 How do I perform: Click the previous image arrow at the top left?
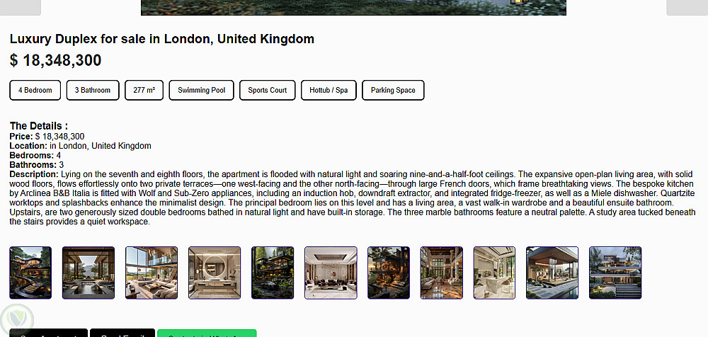tap(21, 7)
